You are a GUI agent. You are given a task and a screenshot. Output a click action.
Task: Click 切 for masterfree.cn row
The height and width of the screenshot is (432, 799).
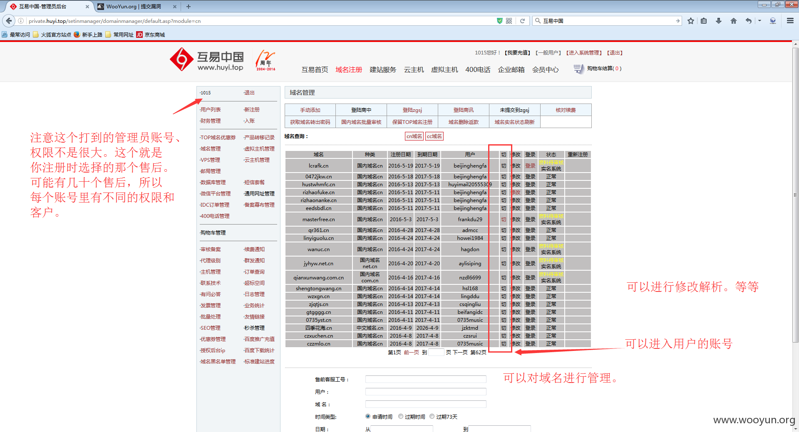[x=504, y=219]
